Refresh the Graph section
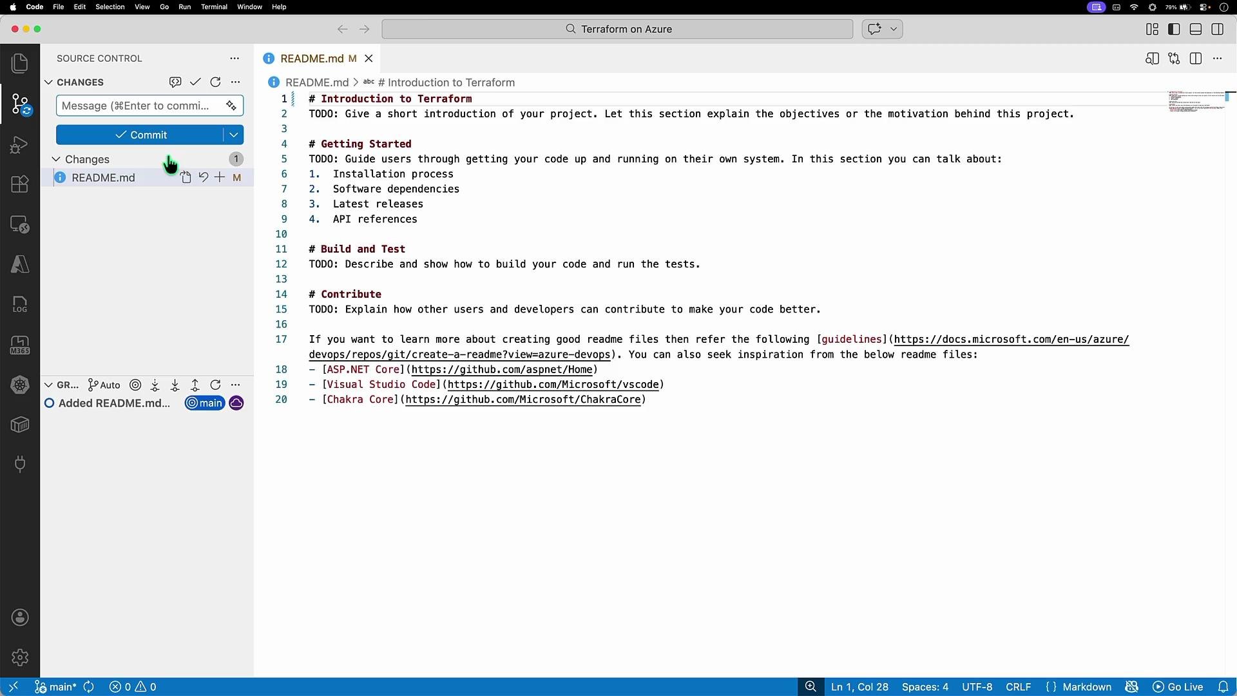Screen dimensions: 1237x696 [215, 385]
